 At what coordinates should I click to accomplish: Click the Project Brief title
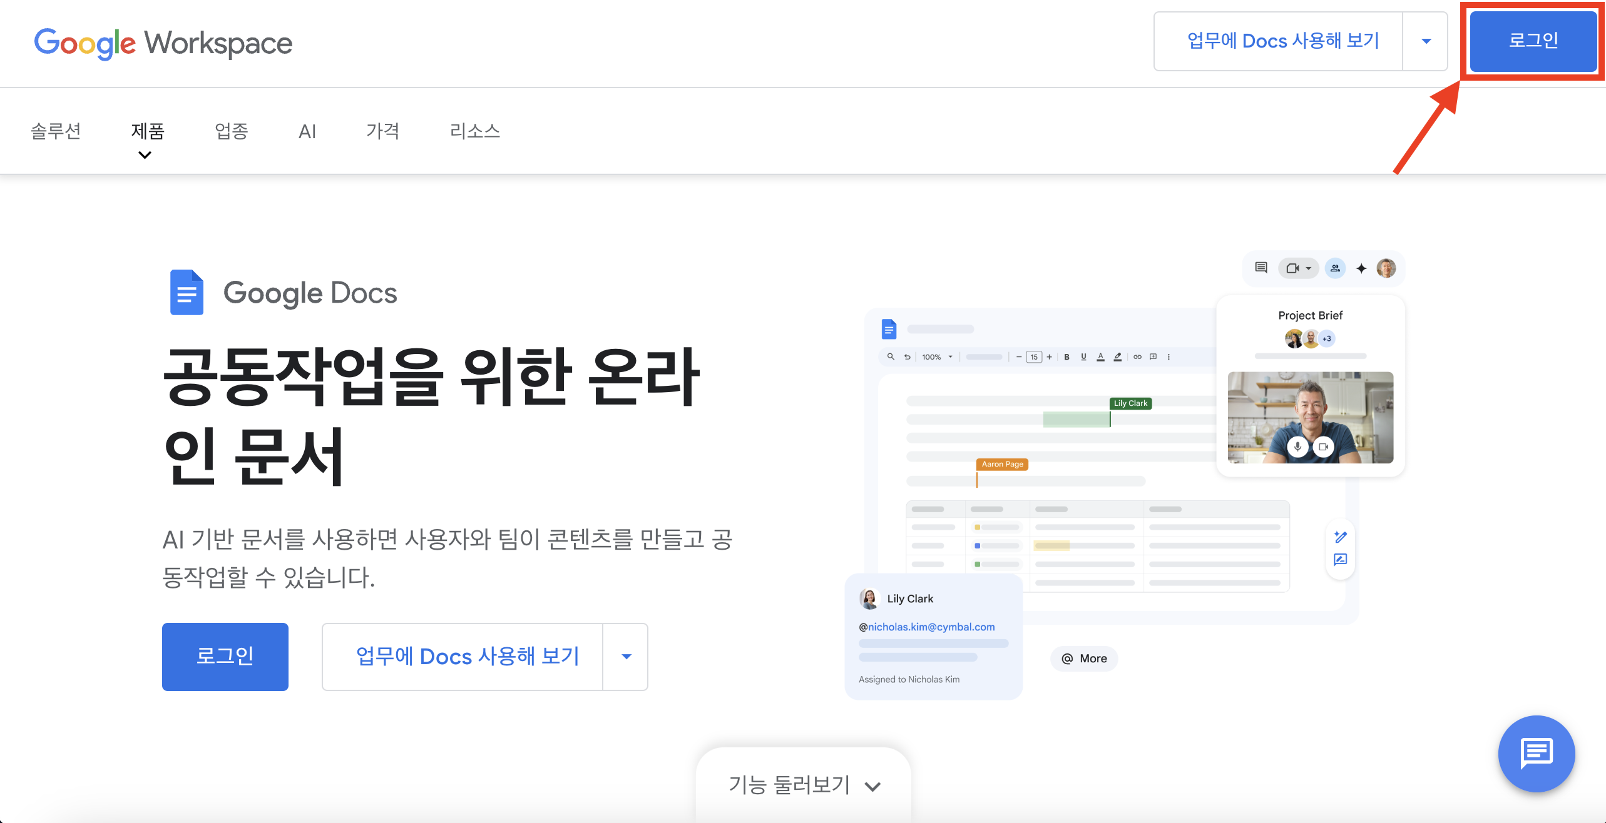click(x=1310, y=315)
